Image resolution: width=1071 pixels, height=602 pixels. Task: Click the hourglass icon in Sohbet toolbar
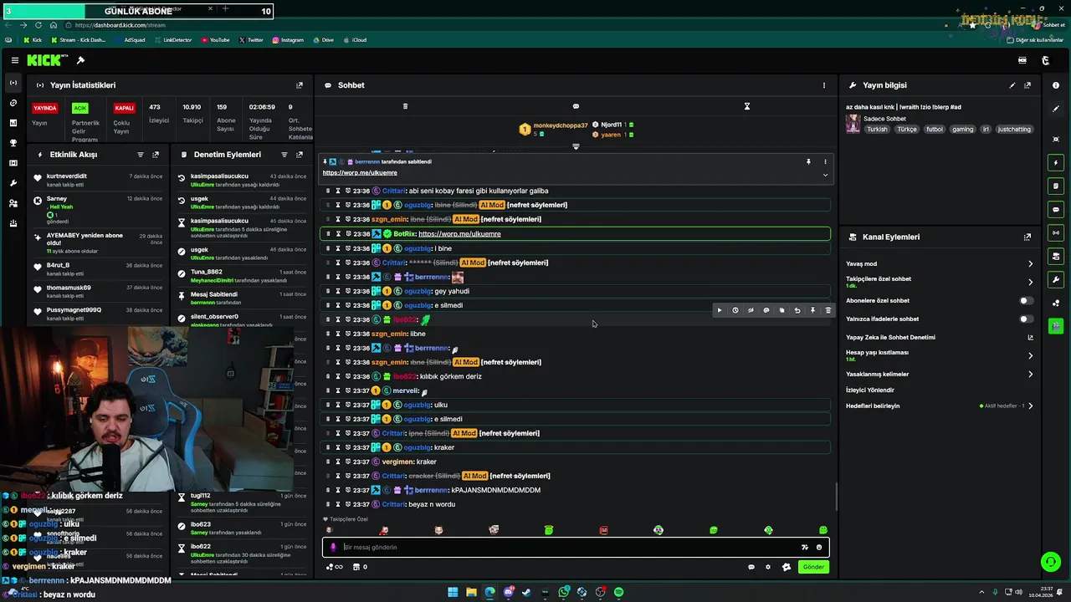tap(747, 106)
